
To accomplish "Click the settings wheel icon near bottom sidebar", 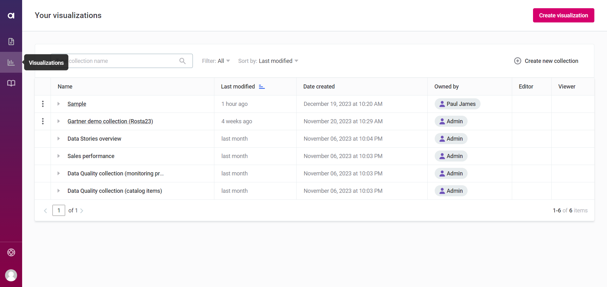I will pos(11,252).
